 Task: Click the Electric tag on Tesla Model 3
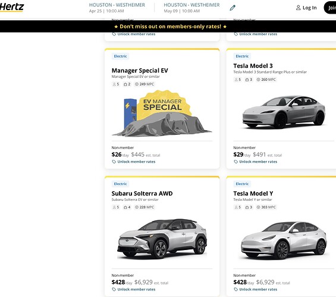pos(242,56)
